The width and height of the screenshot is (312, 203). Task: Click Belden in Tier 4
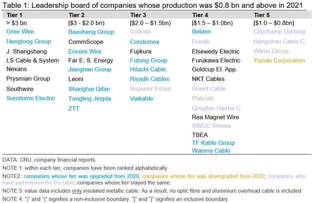click(202, 32)
